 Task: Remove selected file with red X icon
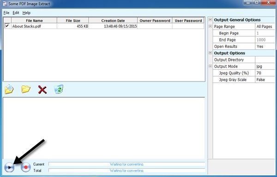tap(42, 89)
